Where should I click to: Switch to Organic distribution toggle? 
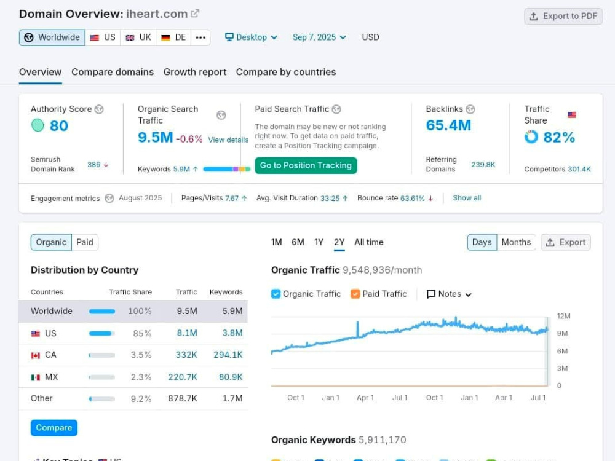click(x=51, y=242)
